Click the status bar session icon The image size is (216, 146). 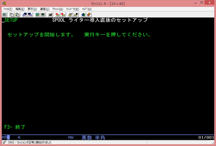(x=4, y=142)
